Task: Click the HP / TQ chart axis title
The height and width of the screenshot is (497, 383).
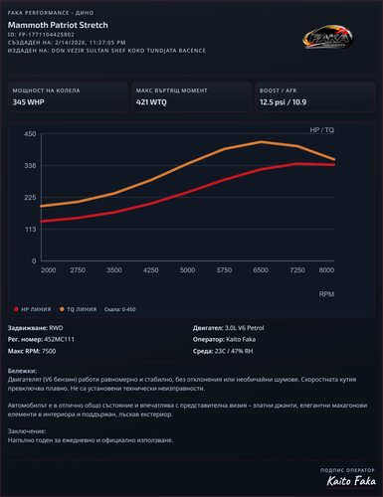Action: [x=322, y=130]
